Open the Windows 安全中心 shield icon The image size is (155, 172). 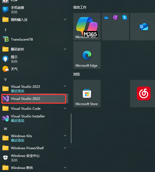(x=5, y=158)
